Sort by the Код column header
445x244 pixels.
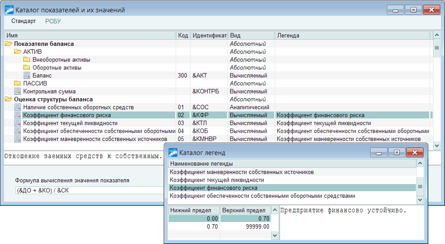183,36
